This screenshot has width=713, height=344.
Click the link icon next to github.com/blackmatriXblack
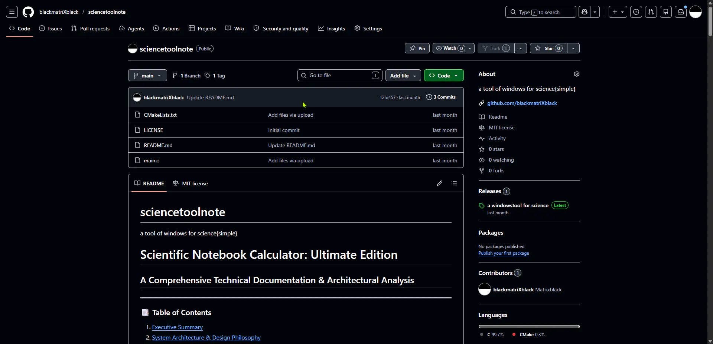point(482,103)
